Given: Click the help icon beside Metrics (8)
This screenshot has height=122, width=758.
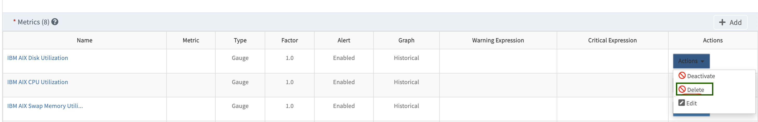Looking at the screenshot, I should tap(55, 22).
